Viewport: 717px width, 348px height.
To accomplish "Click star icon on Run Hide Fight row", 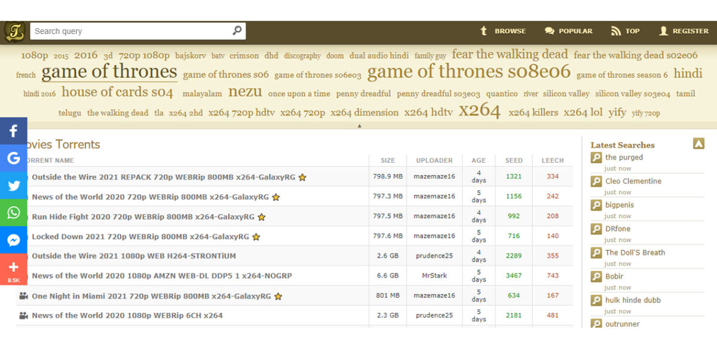I will click(261, 217).
